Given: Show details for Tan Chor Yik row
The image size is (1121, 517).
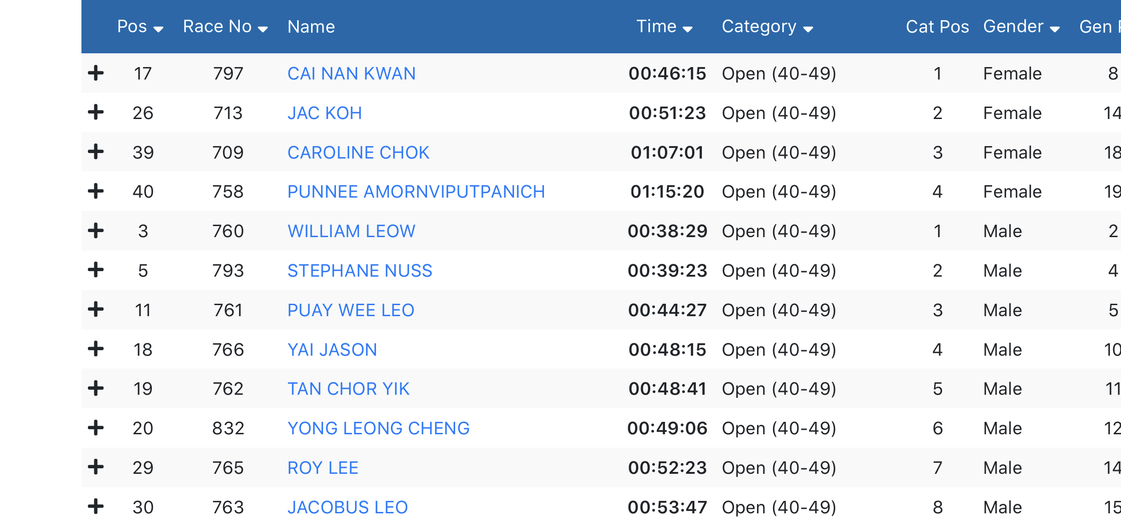Looking at the screenshot, I should coord(96,388).
